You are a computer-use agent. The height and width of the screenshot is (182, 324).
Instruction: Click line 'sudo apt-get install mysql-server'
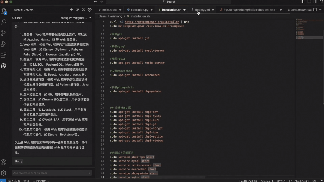(x=137, y=50)
